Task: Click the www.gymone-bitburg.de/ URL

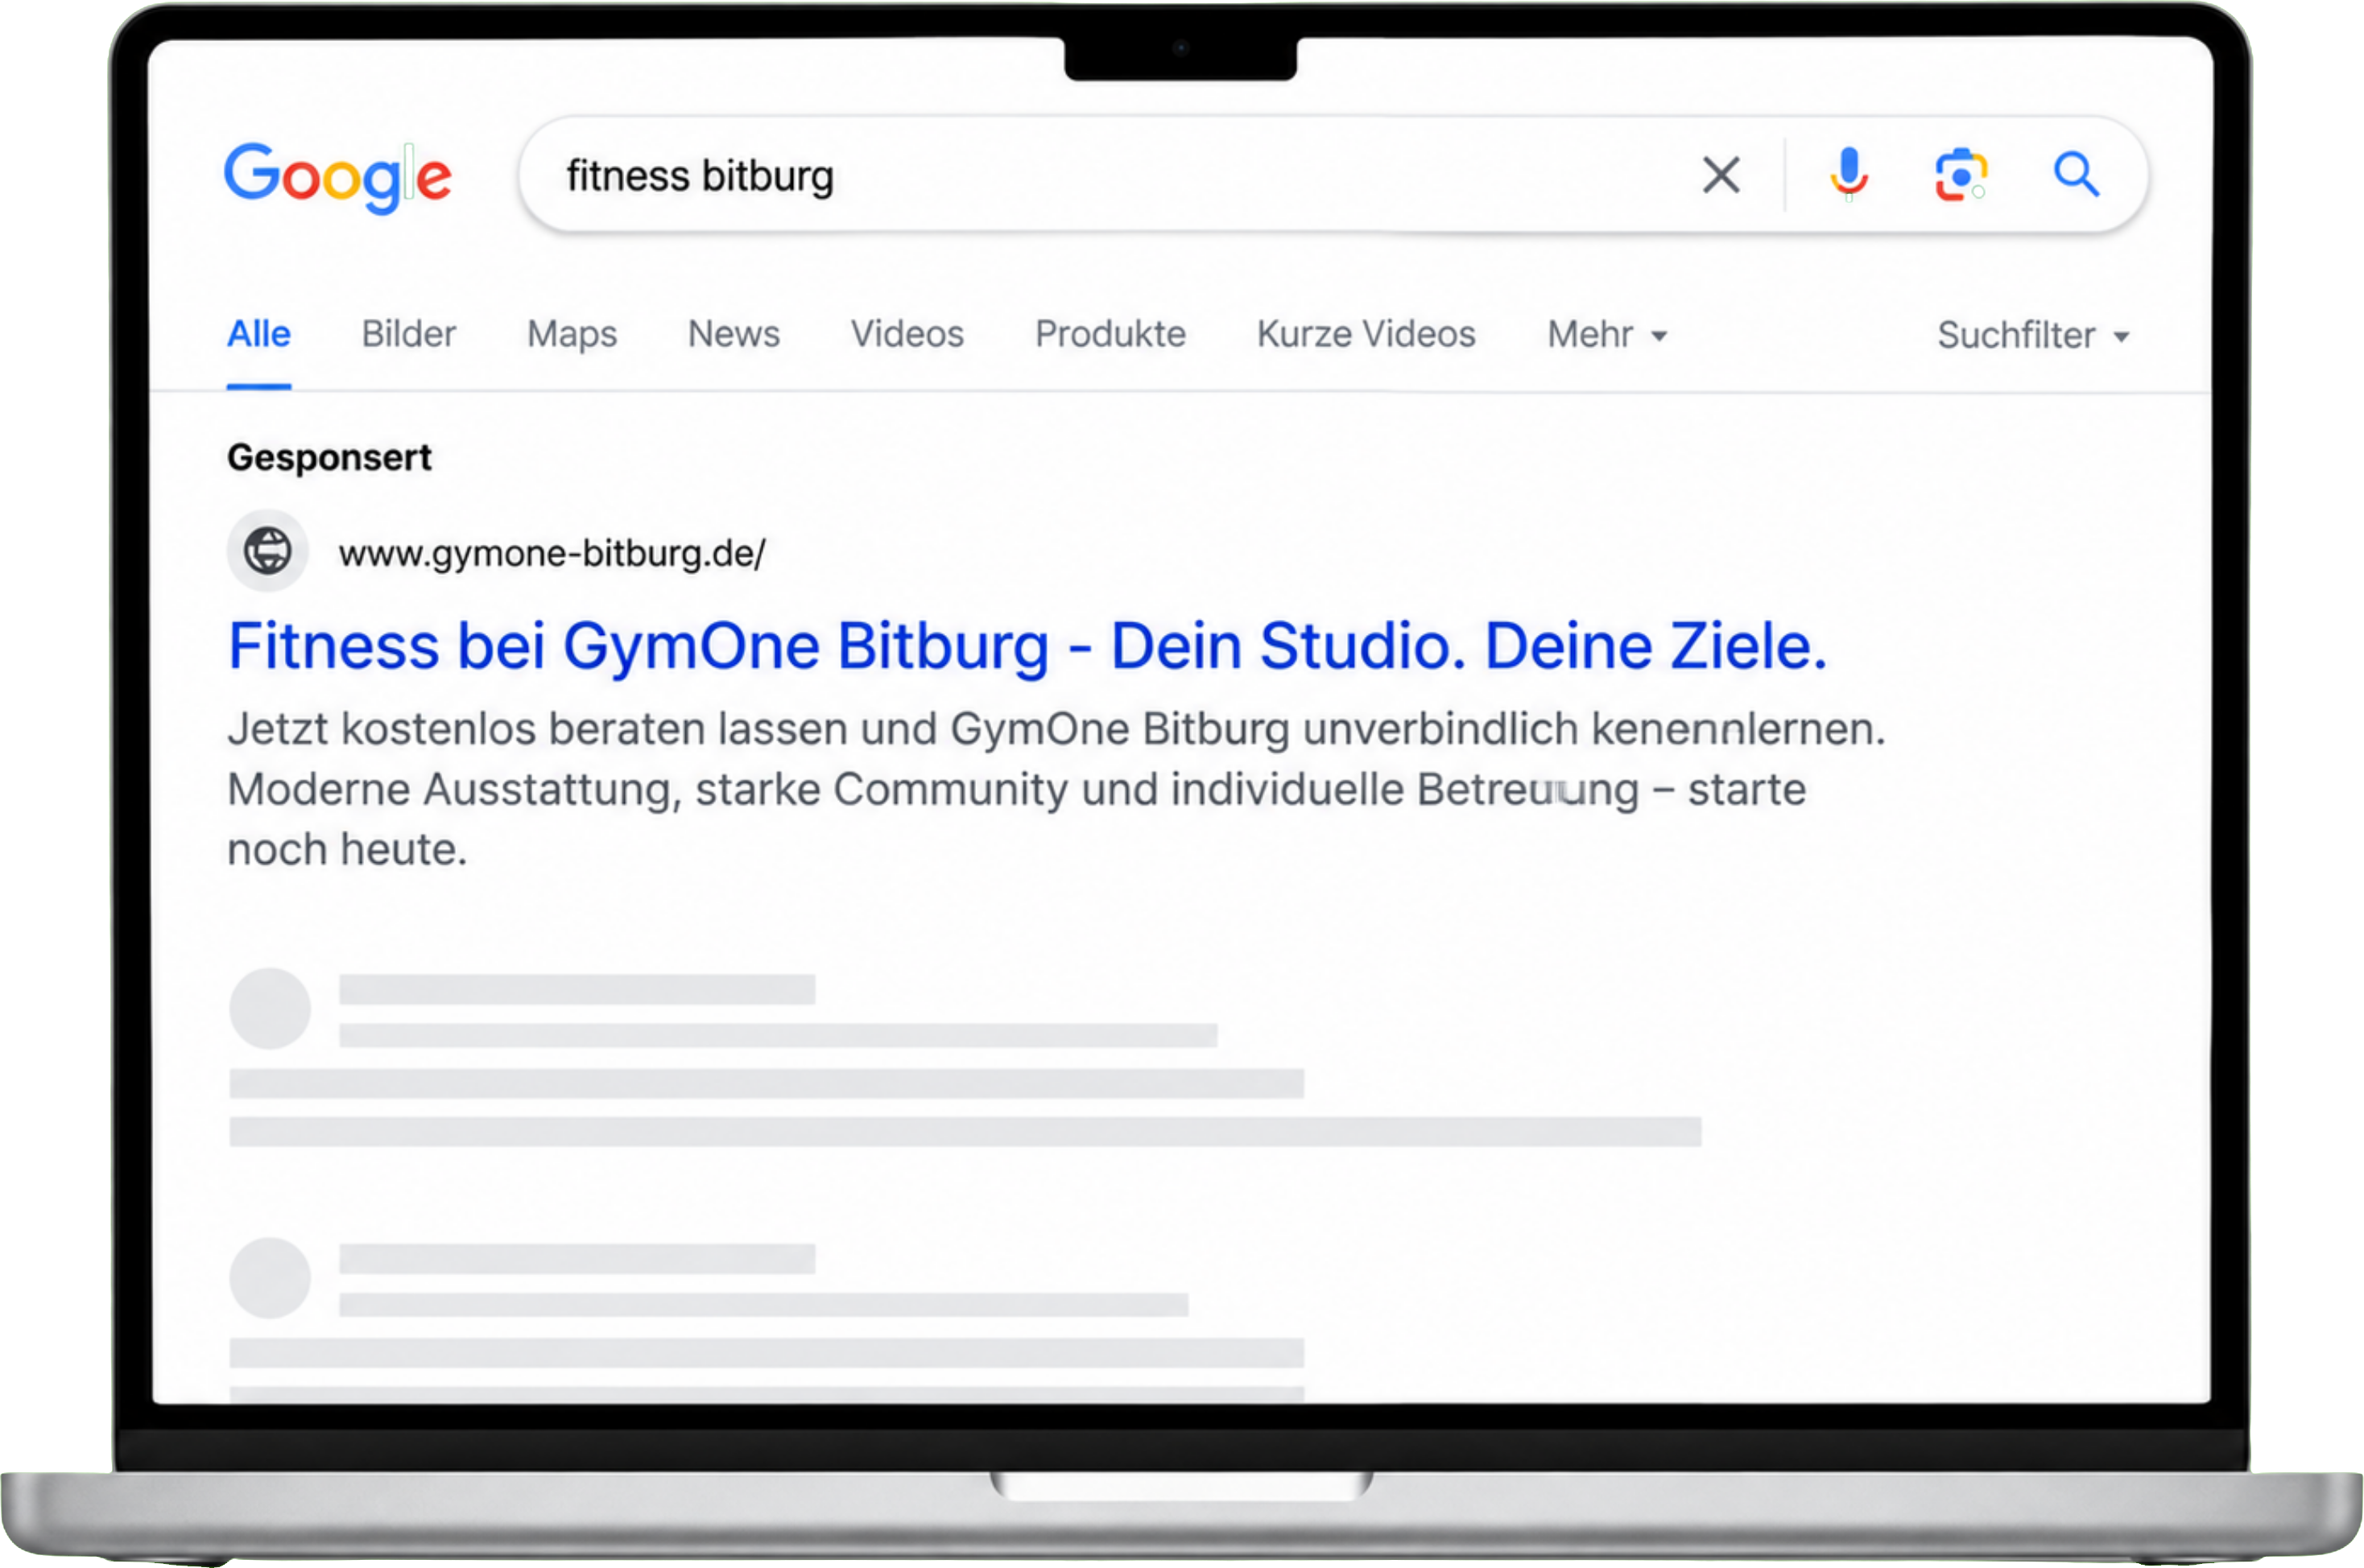Action: coord(552,553)
